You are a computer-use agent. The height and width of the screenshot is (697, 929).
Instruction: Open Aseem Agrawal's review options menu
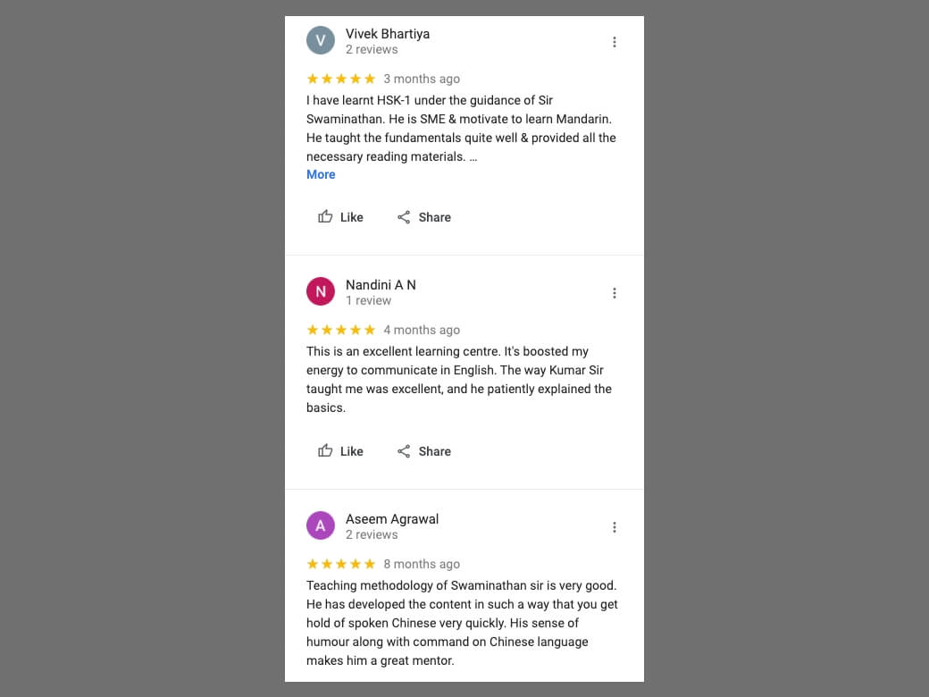tap(614, 527)
